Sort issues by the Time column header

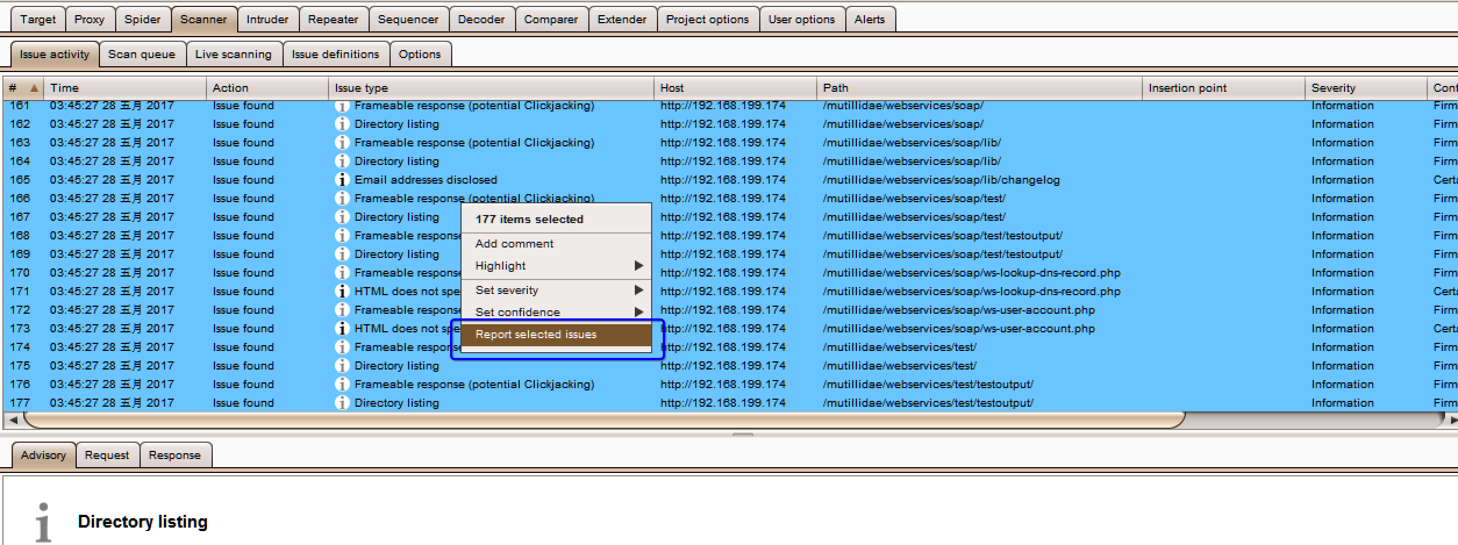(x=125, y=88)
